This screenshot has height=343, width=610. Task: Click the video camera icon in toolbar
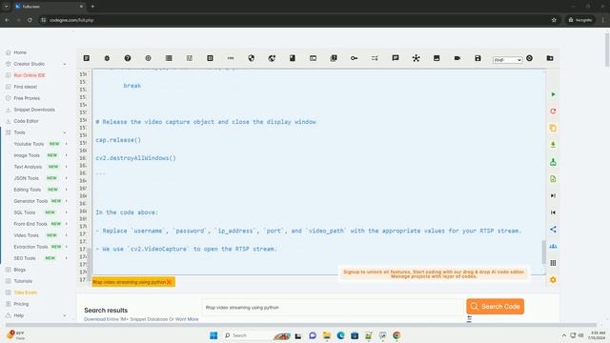457,58
